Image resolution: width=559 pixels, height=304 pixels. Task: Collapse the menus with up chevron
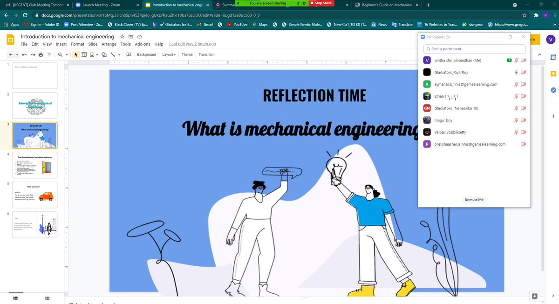(x=540, y=54)
